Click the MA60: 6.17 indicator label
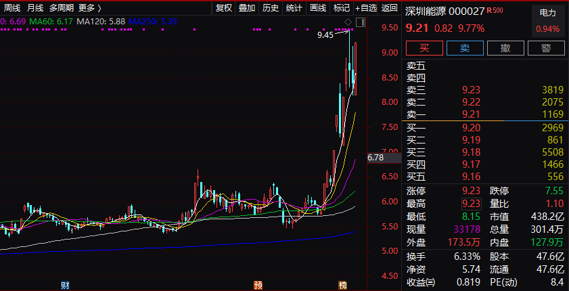The width and height of the screenshot is (569, 291). [51, 22]
